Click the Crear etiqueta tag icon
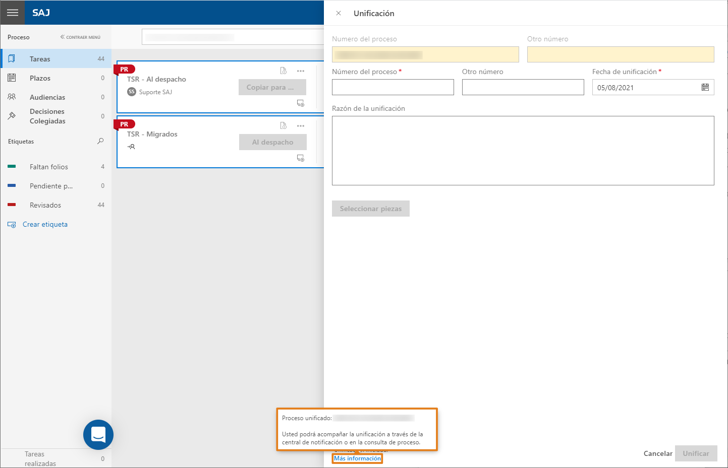Image resolution: width=728 pixels, height=468 pixels. [12, 225]
